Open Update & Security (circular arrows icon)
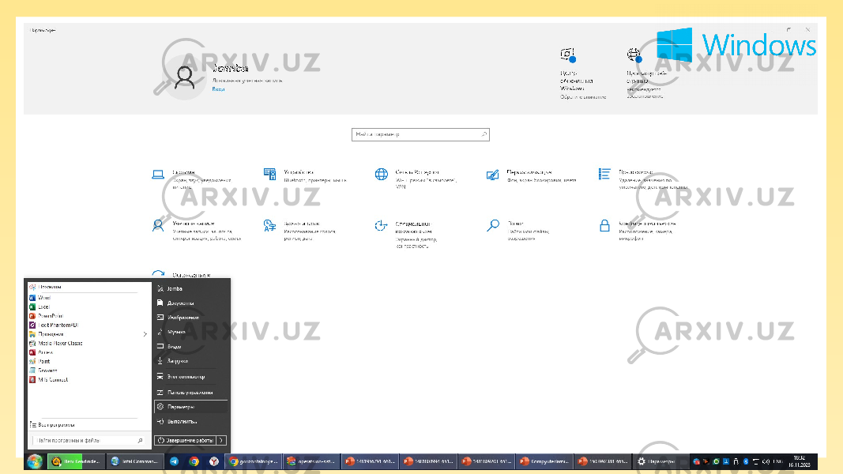Screen dimensions: 843x474 tap(181, 274)
